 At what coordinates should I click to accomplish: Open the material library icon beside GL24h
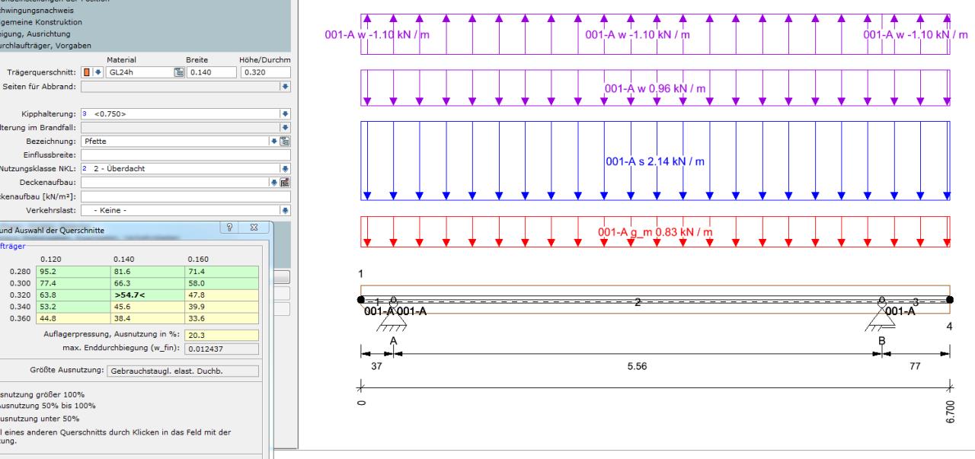[x=180, y=72]
